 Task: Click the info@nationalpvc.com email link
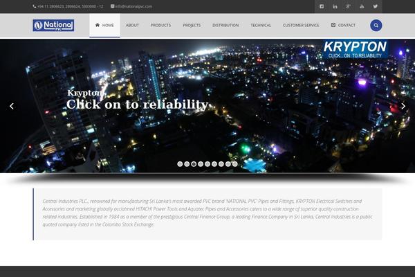point(133,6)
